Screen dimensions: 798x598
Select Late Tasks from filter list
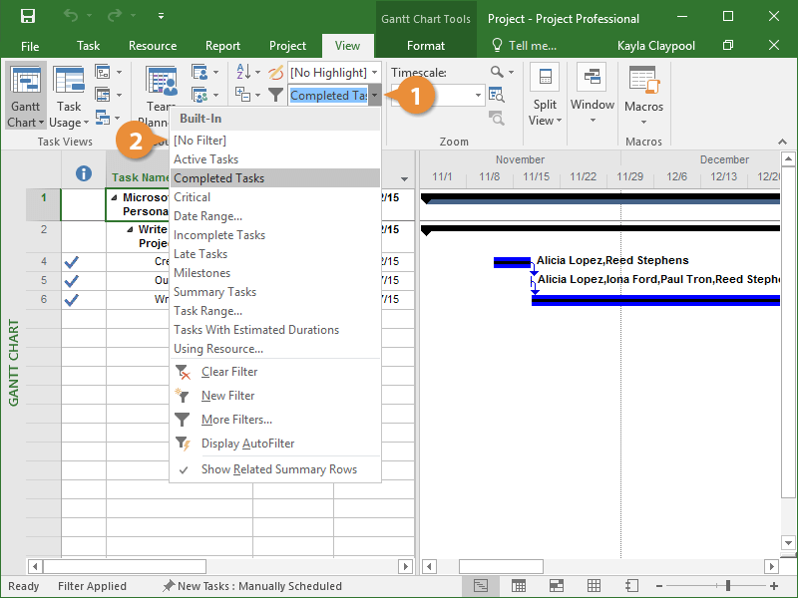tap(200, 254)
